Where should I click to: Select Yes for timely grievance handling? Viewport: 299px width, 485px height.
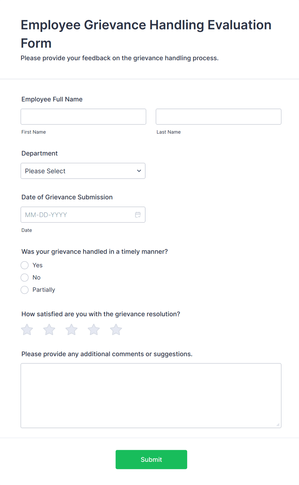[x=24, y=265]
